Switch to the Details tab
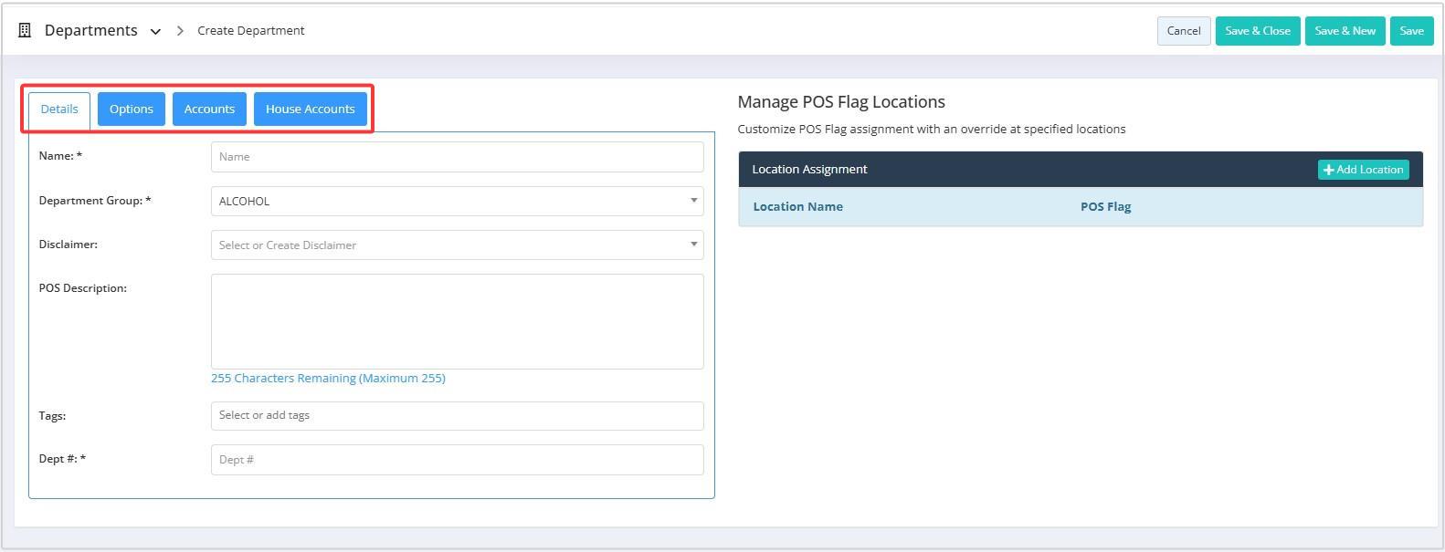The width and height of the screenshot is (1445, 552). [x=59, y=109]
